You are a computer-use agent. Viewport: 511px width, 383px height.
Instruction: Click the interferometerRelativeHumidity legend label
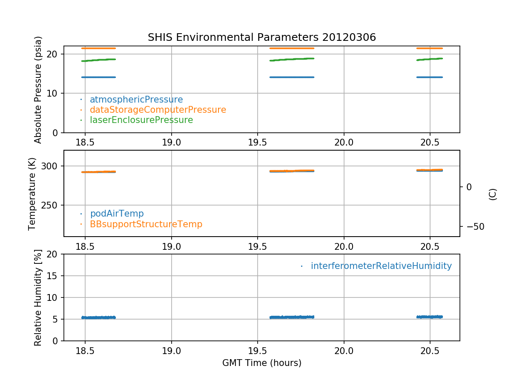381,266
